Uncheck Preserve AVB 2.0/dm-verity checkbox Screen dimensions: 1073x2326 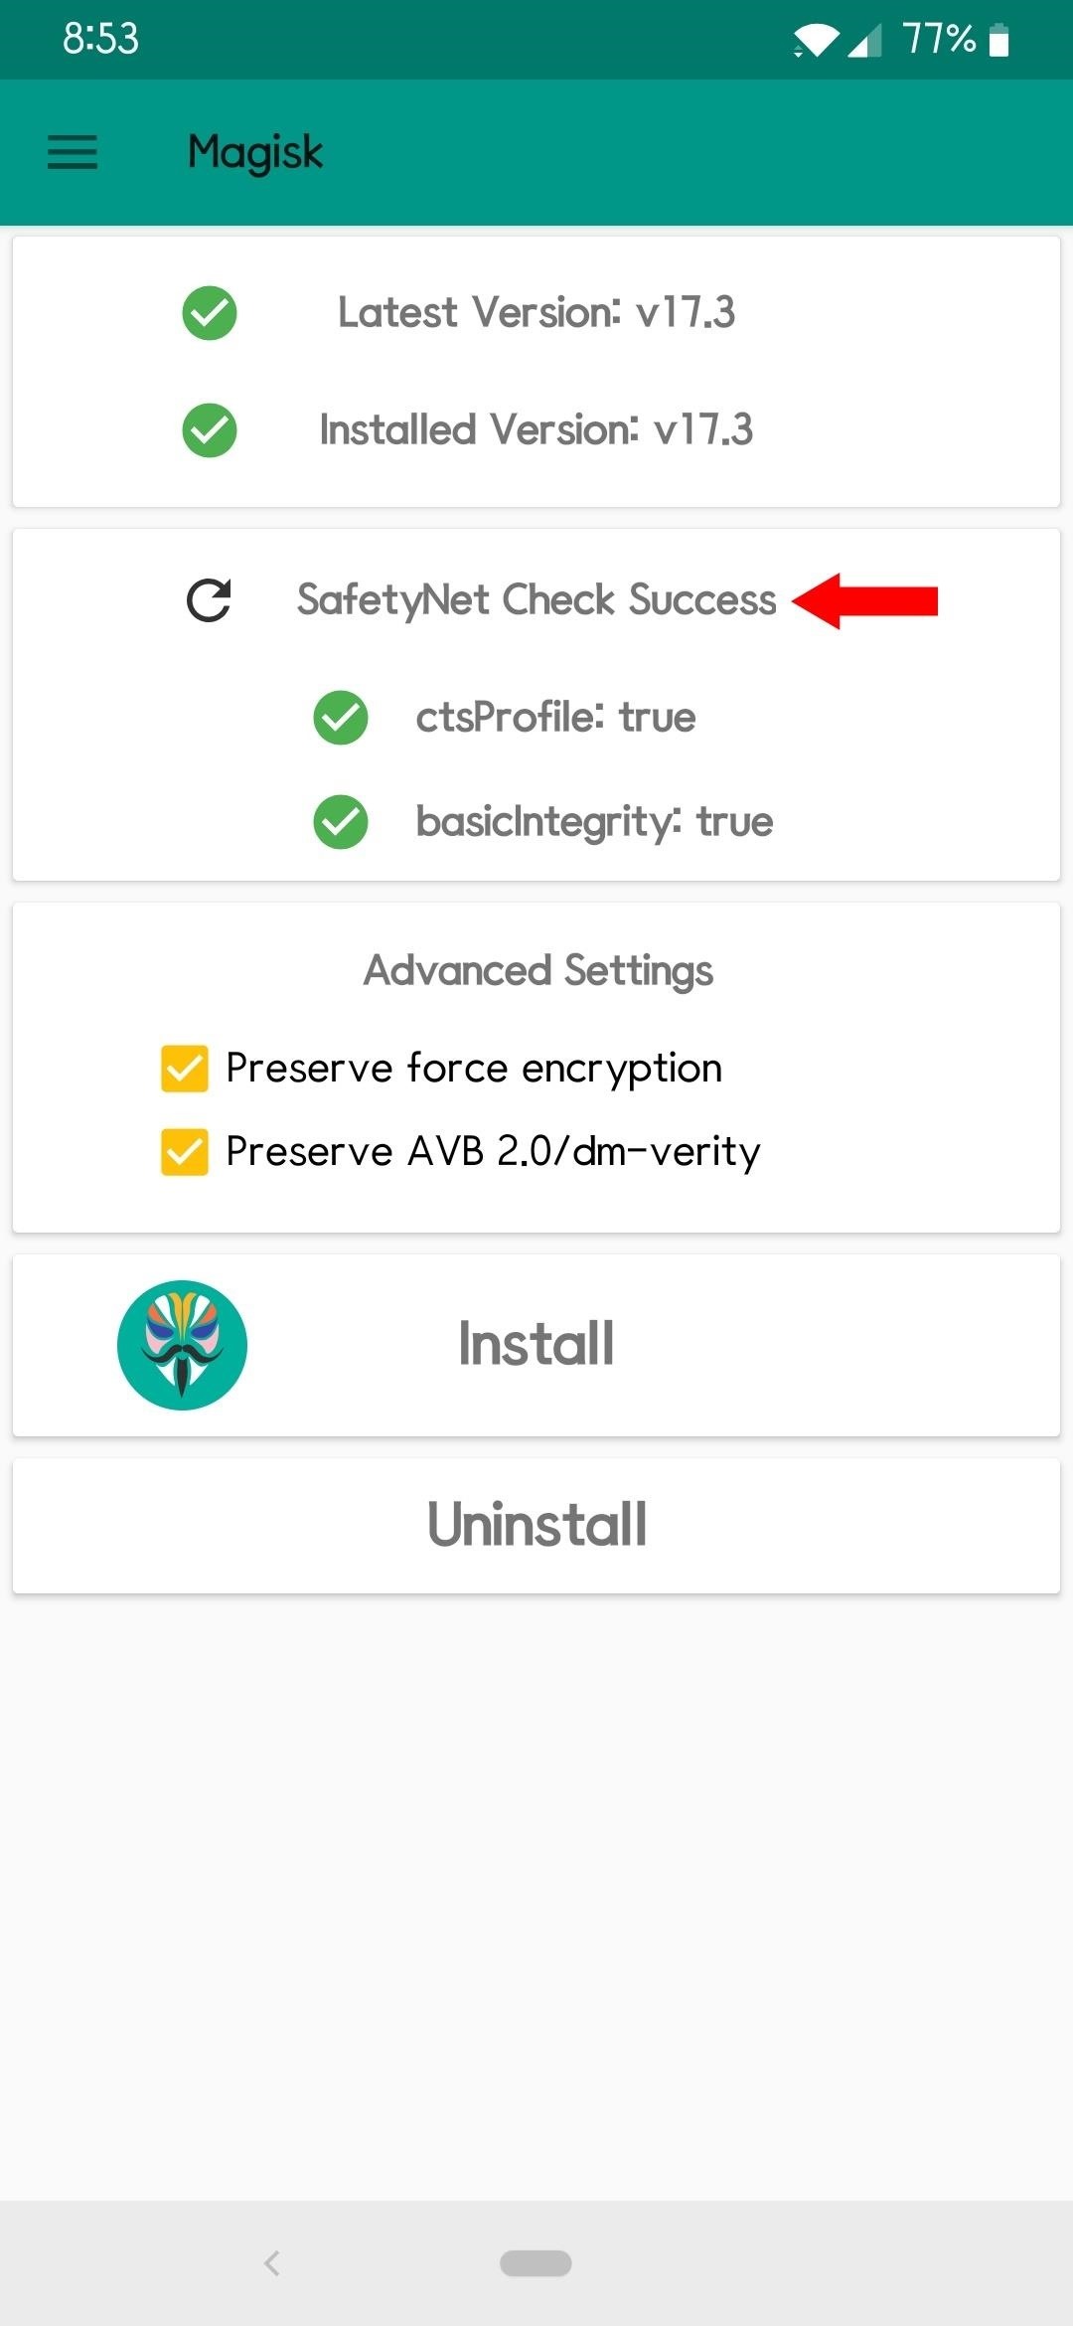tap(185, 1152)
